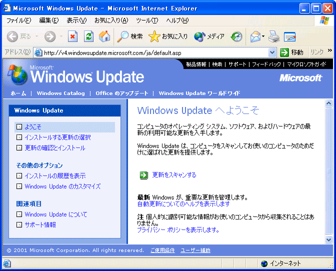The image size is (336, 271).
Task: Click the green arrow scan icon
Action: [143, 175]
